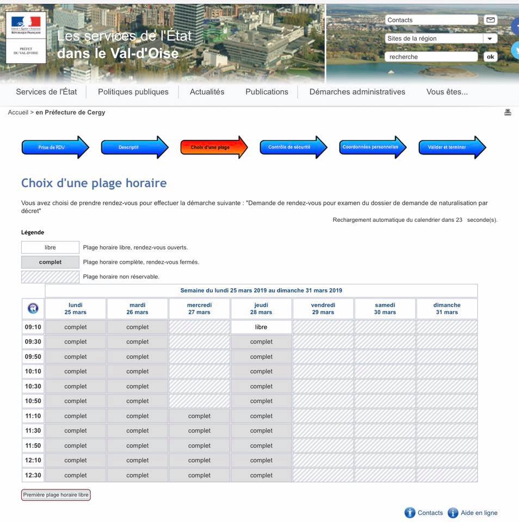Image resolution: width=519 pixels, height=522 pixels.
Task: Click the complet legend box
Action: (50, 262)
